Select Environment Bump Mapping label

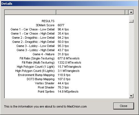pyautogui.click(x=36, y=75)
